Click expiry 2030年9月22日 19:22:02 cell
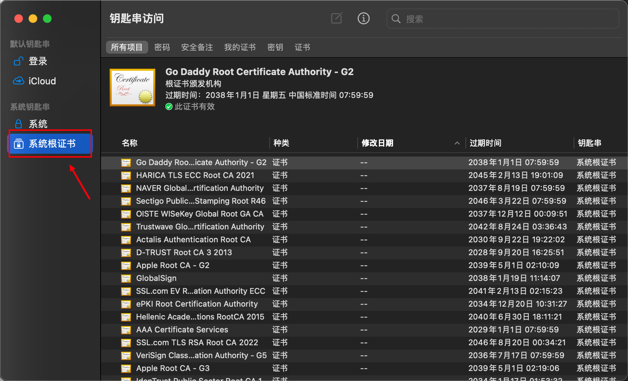Viewport: 628px width, 381px height. coord(516,239)
